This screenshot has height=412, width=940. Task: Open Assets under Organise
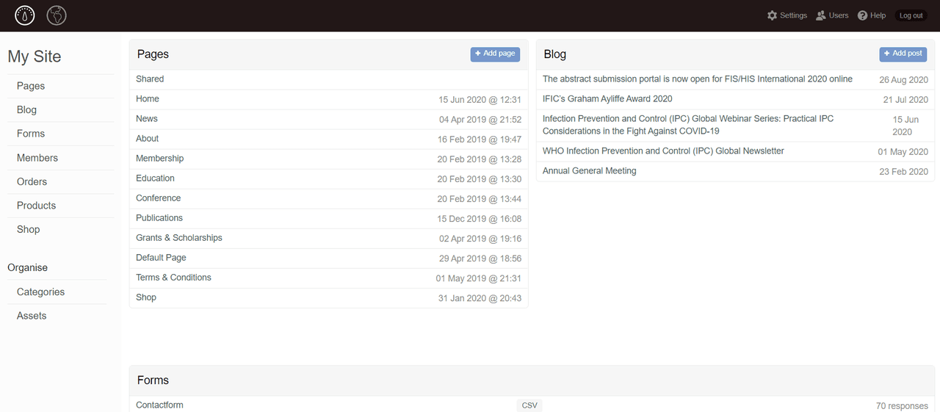click(x=32, y=316)
